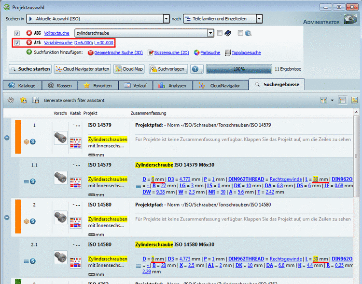Toggle the Variablensuche checkbox
The width and height of the screenshot is (362, 284).
(17, 43)
